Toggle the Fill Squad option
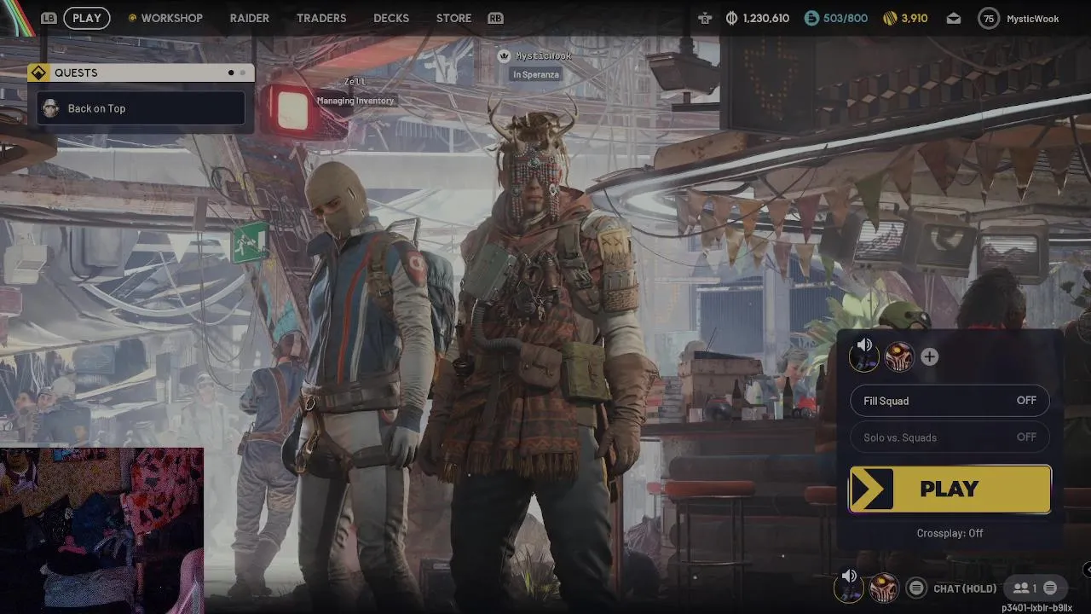Image resolution: width=1091 pixels, height=614 pixels. [950, 401]
